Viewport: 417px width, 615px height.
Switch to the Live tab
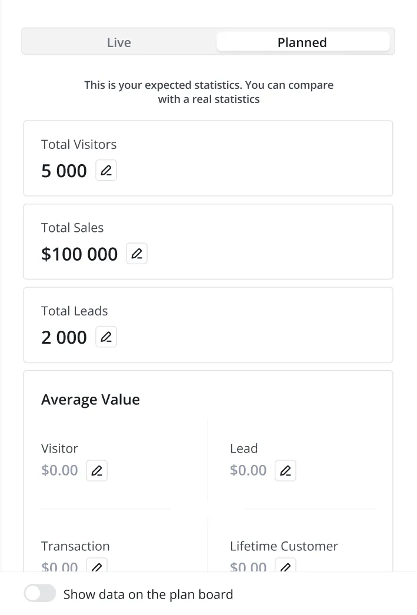pyautogui.click(x=119, y=42)
